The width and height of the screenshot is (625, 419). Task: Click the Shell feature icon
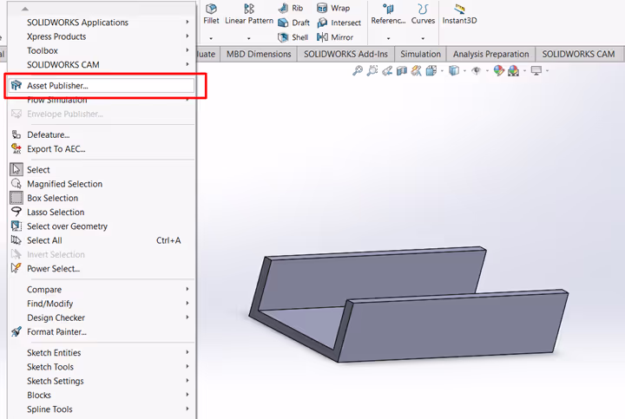tap(283, 37)
